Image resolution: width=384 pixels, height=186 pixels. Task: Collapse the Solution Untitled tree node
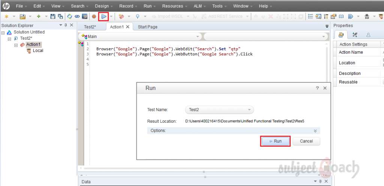[x=3, y=33]
